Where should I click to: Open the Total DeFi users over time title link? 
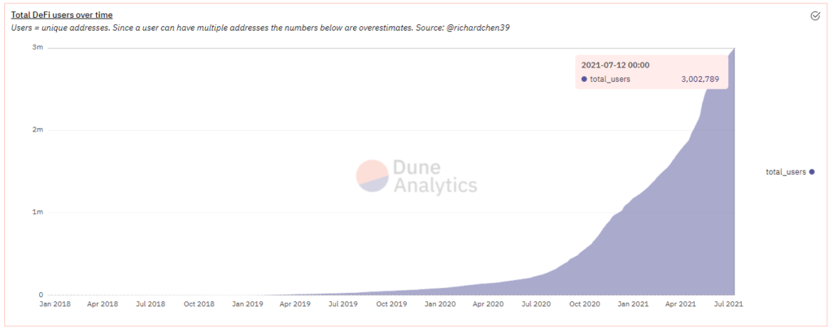(x=62, y=15)
